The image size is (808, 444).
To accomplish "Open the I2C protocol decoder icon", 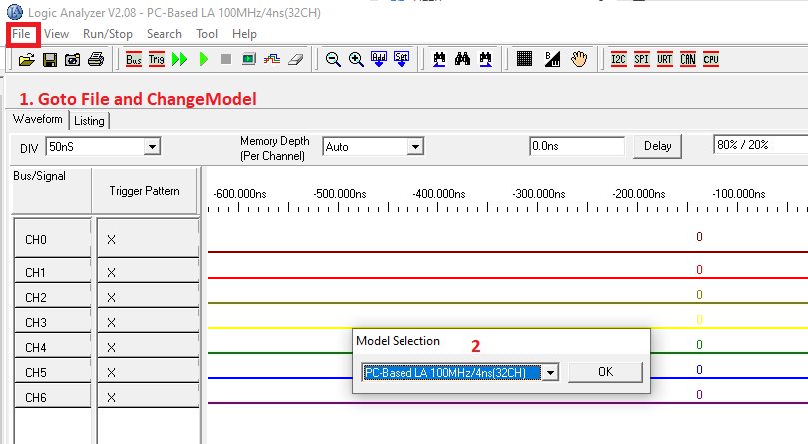I will (x=619, y=60).
